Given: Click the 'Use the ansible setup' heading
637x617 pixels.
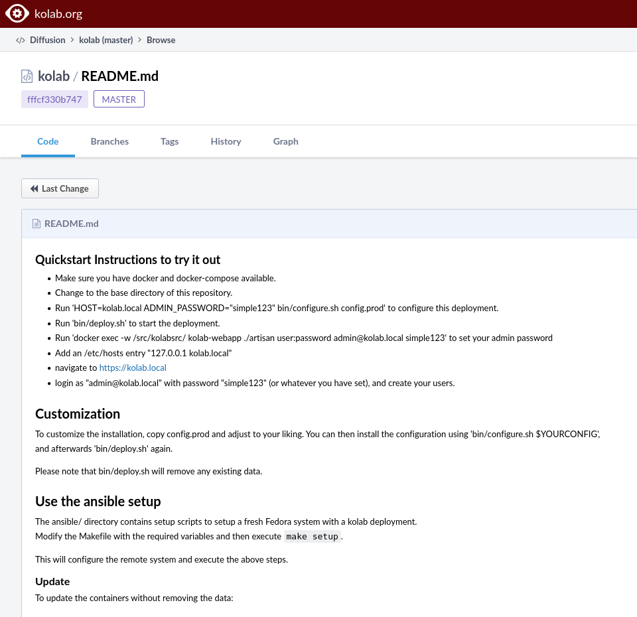Looking at the screenshot, I should 98,502.
